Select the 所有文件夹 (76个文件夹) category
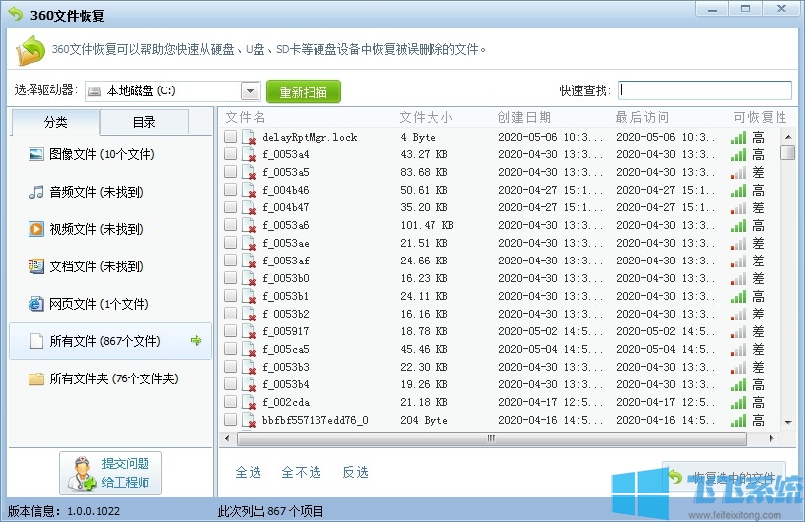This screenshot has height=522, width=805. coord(110,378)
